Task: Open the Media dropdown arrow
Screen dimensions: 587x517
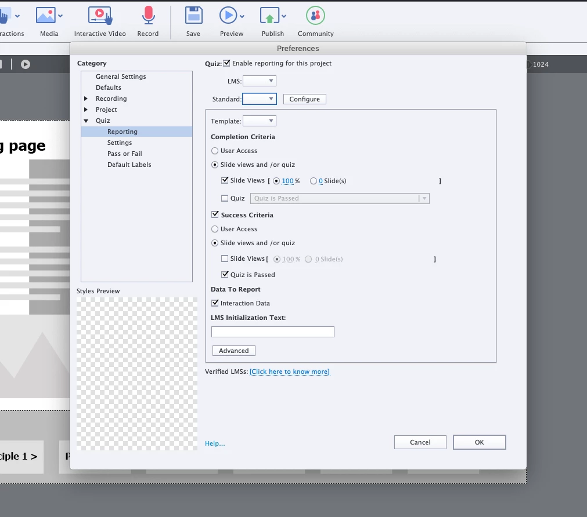Action: (x=60, y=16)
